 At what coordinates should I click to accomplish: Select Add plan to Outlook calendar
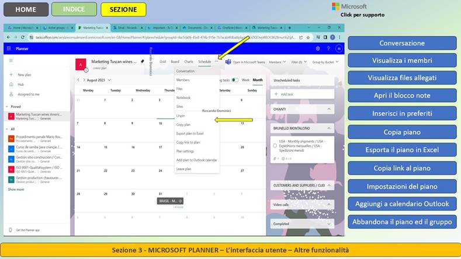[197, 160]
